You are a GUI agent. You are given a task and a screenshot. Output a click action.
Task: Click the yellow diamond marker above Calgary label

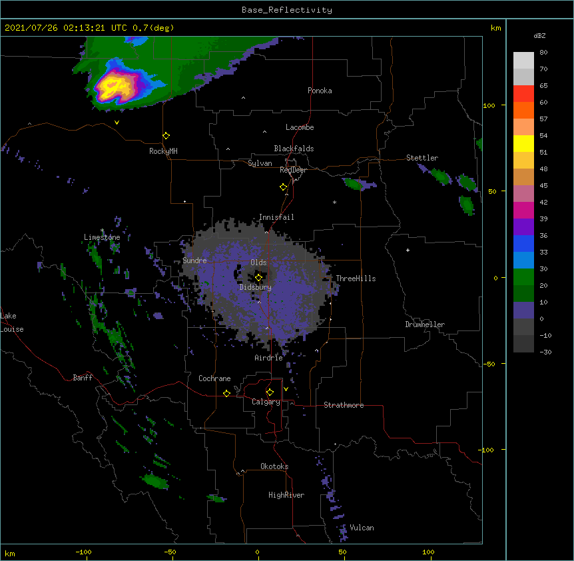tap(270, 392)
